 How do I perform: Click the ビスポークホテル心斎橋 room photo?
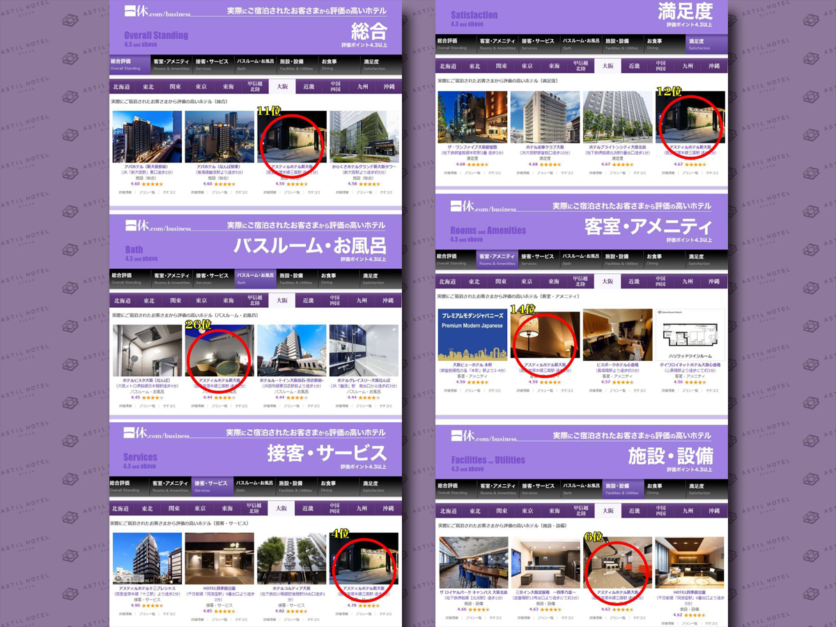[618, 334]
